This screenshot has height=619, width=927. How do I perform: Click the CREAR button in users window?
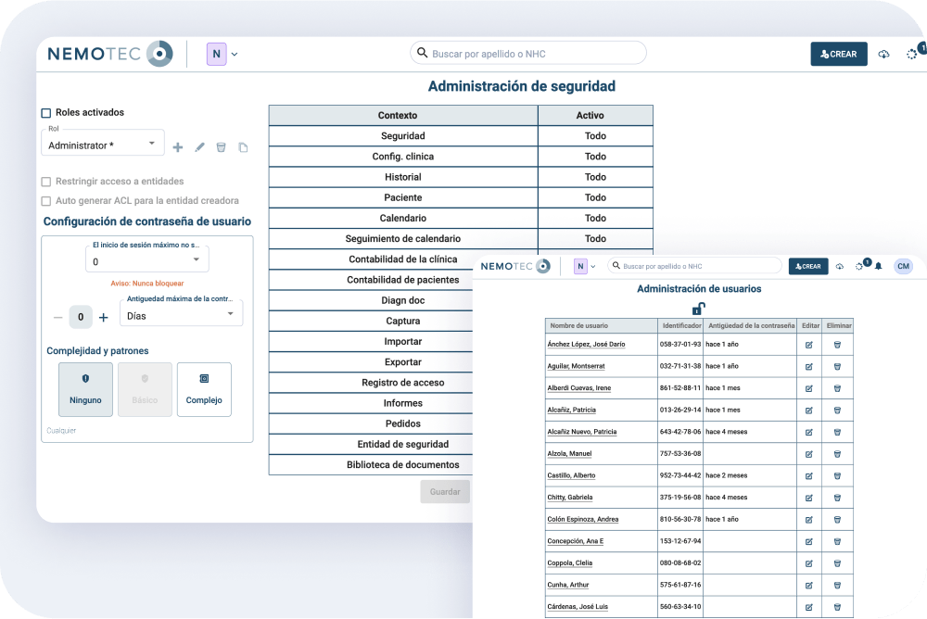click(808, 266)
